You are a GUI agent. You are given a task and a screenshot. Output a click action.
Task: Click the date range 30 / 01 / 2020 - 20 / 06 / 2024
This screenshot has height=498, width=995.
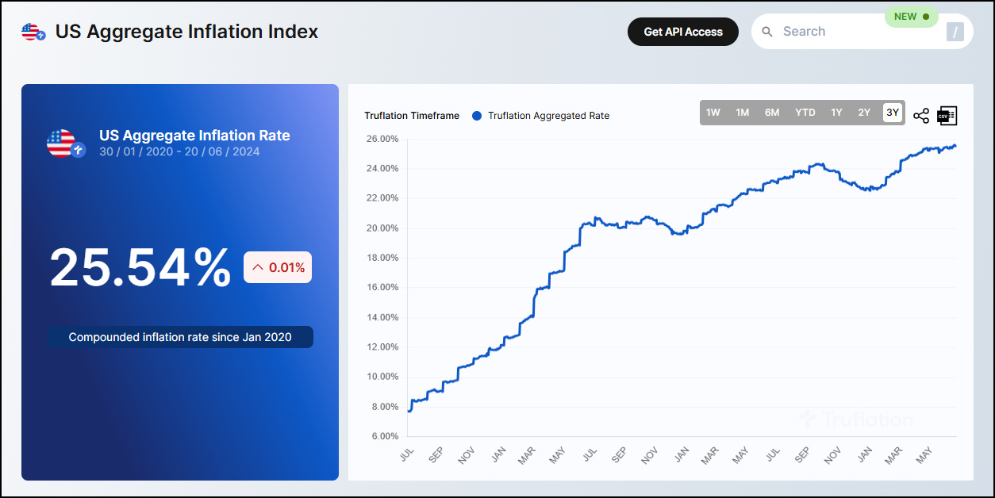click(179, 151)
